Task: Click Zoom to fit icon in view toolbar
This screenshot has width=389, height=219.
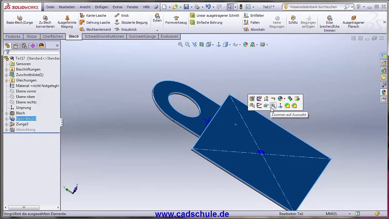Action: [181, 45]
